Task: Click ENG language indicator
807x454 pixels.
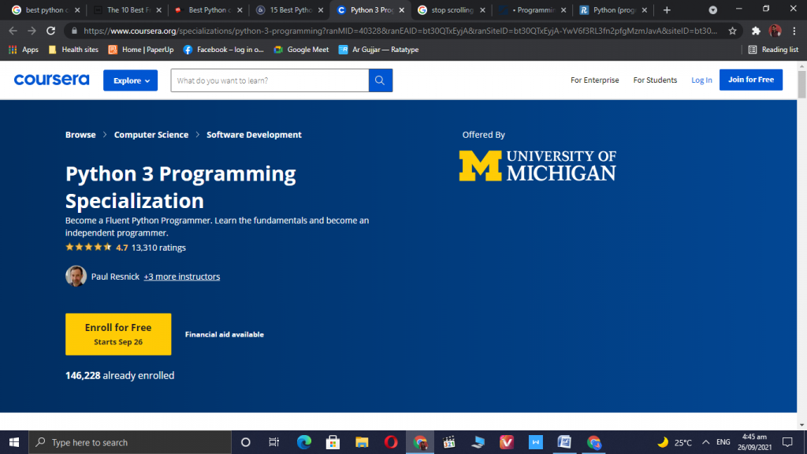Action: tap(723, 442)
